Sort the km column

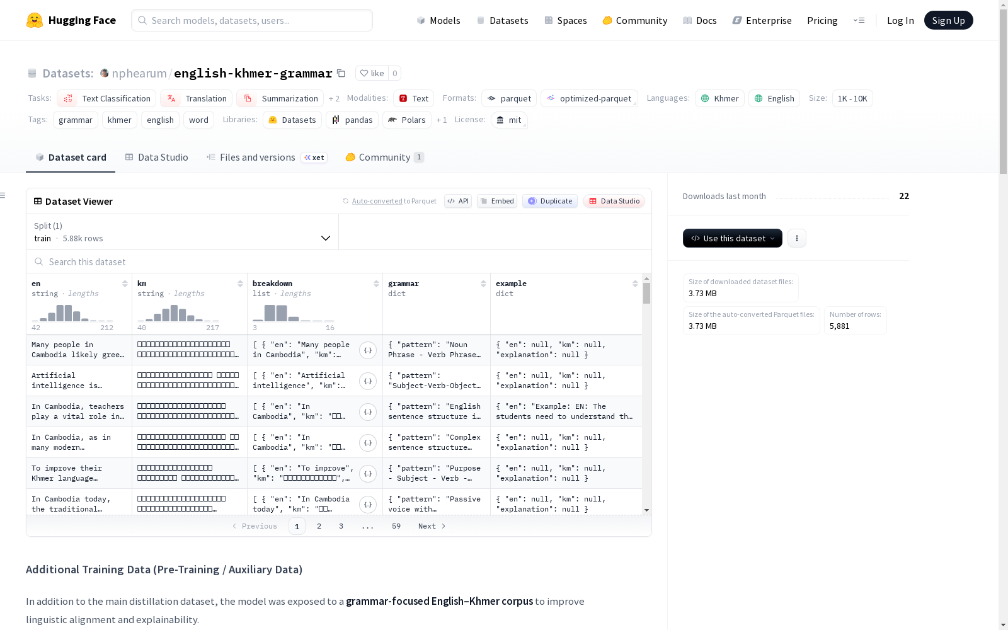pos(240,283)
